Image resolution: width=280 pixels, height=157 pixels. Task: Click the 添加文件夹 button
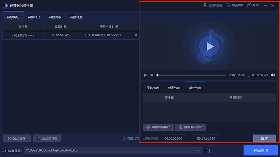click(47, 138)
